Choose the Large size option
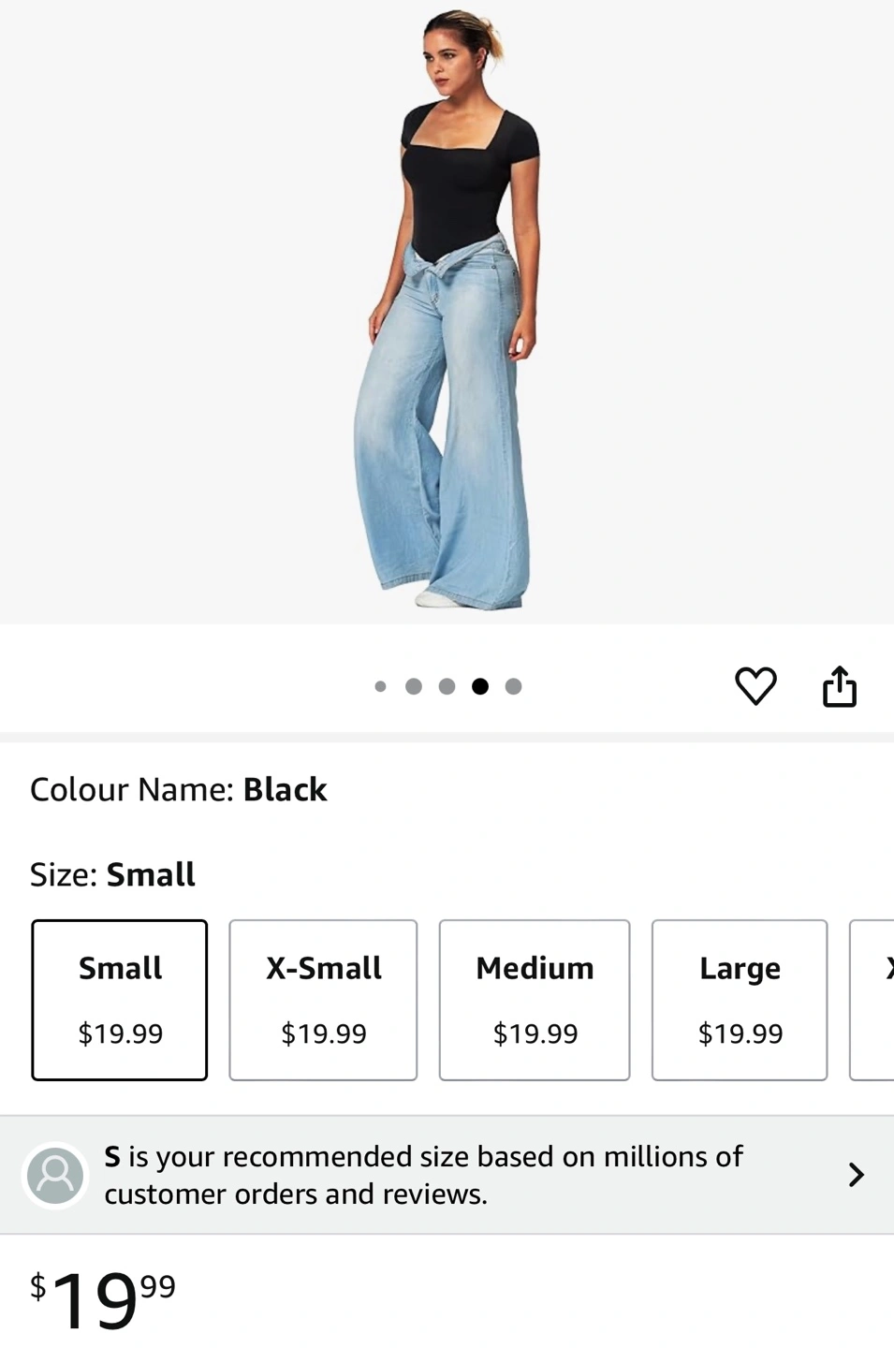 (740, 1000)
